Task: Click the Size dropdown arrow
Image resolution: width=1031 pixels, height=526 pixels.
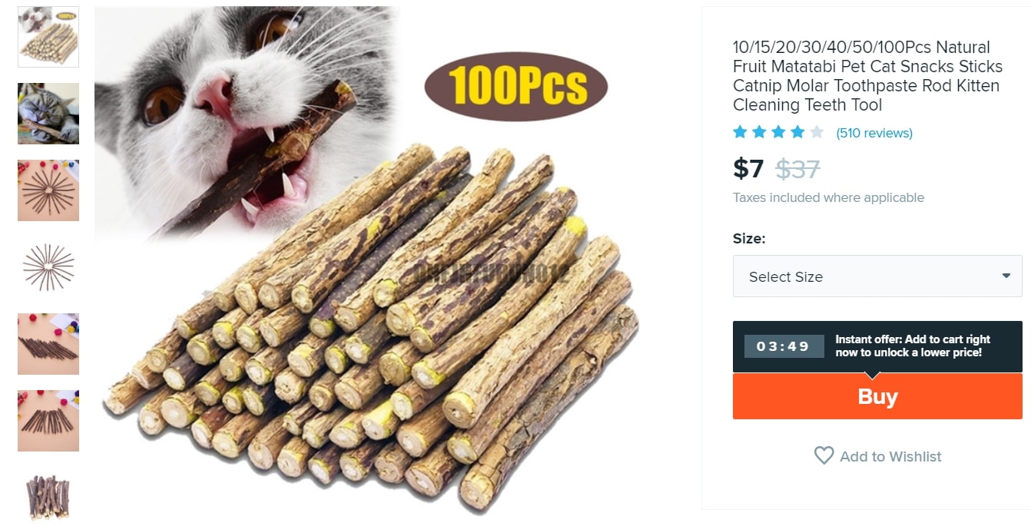Action: coord(1006,276)
